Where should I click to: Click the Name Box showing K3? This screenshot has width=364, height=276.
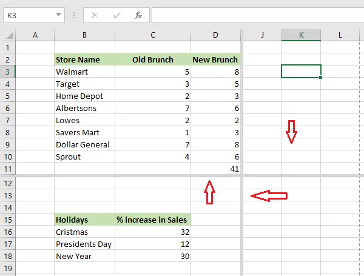(34, 15)
